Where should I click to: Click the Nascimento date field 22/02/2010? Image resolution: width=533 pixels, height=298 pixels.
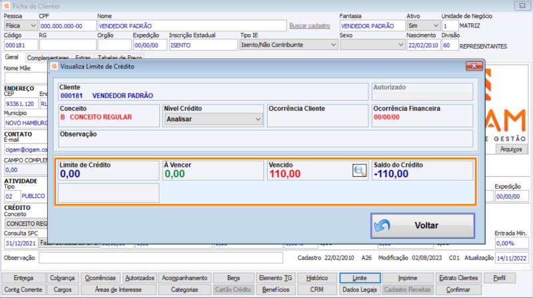tap(423, 45)
